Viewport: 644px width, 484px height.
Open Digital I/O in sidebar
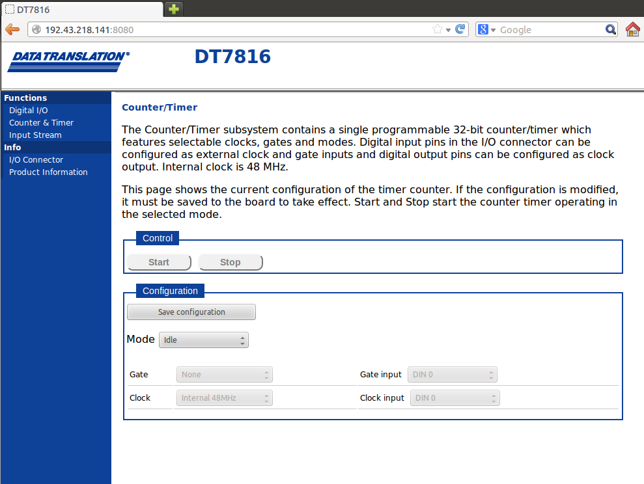[x=29, y=111]
